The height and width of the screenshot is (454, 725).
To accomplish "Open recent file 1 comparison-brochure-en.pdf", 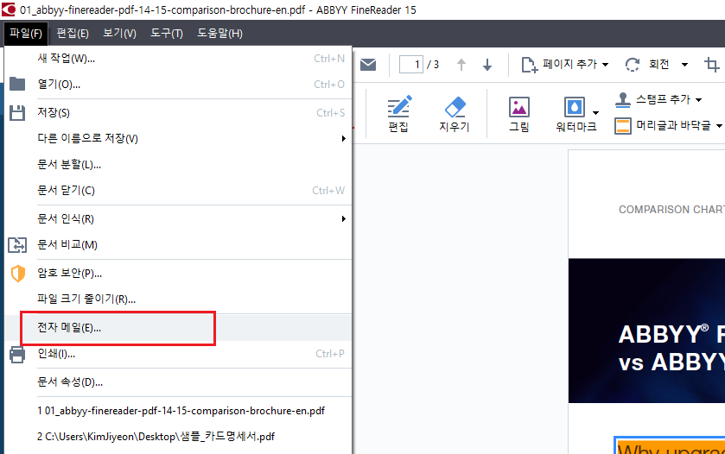I will click(178, 411).
